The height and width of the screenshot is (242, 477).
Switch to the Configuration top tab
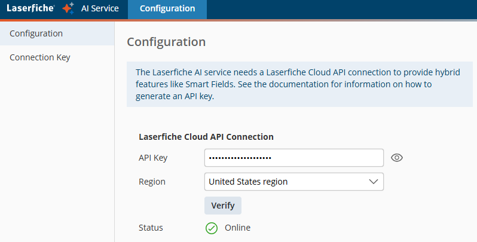pyautogui.click(x=167, y=8)
